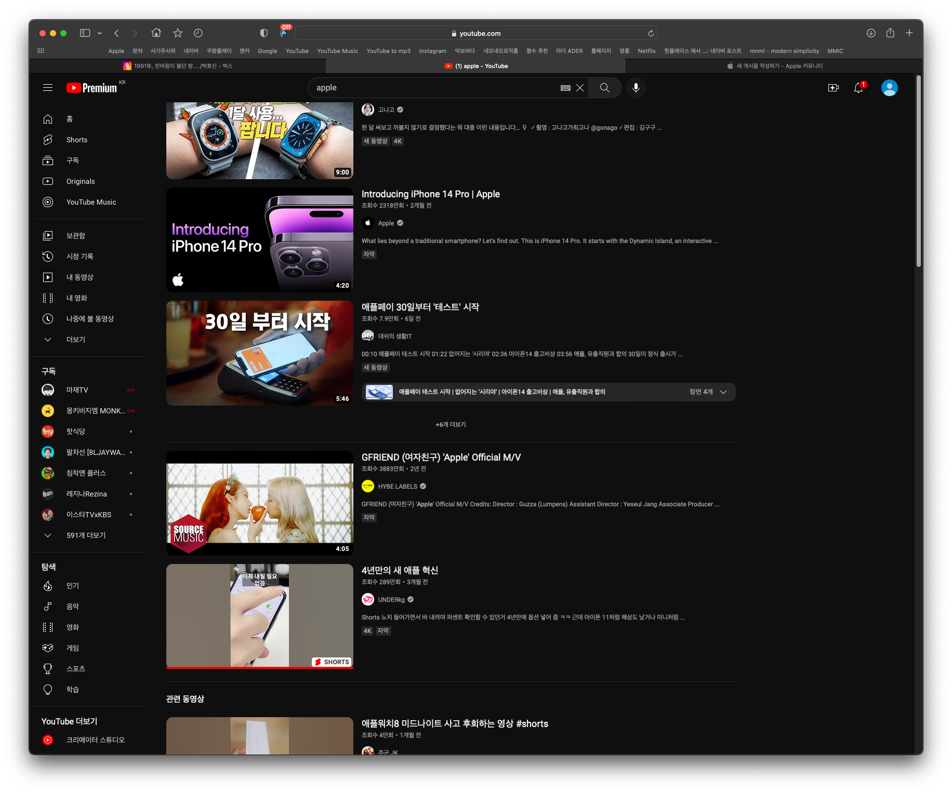
Task: Click the search magnifier button
Action: pyautogui.click(x=604, y=88)
